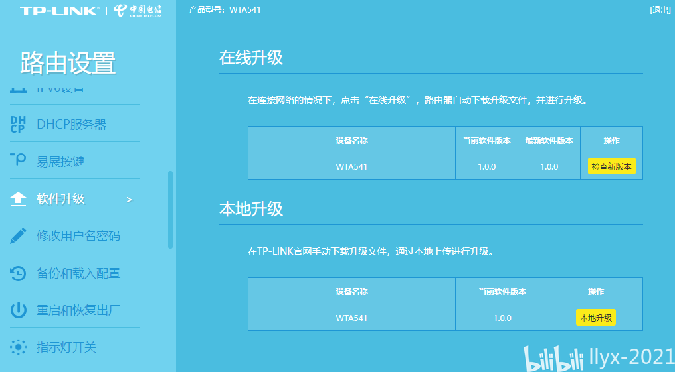
Task: Click the indicator light icon for 指示灯开关
Action: pos(18,347)
